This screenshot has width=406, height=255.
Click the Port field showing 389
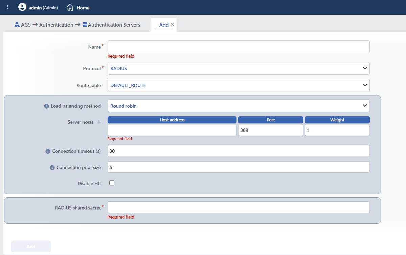pos(271,130)
